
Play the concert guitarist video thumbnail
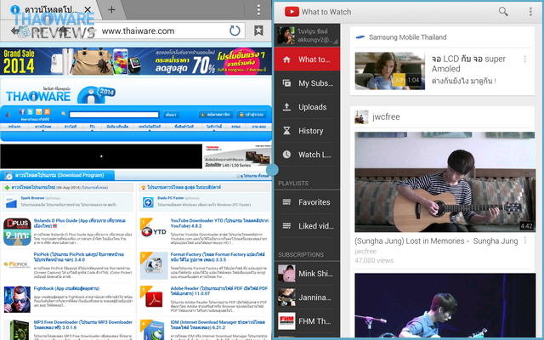pyautogui.click(x=445, y=305)
